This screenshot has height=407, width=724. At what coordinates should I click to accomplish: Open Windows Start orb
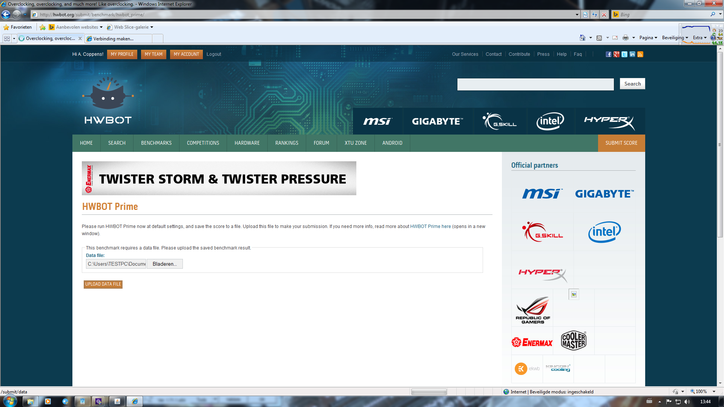point(9,400)
